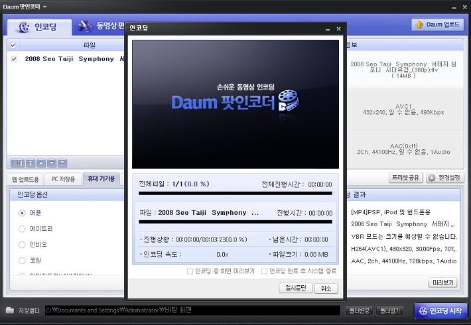
Task: Open the Daum 팟인코더 title dropdown menu
Action: click(44, 7)
